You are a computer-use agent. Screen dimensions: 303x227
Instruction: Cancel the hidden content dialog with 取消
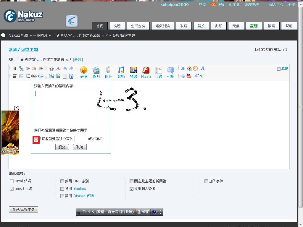click(80, 147)
